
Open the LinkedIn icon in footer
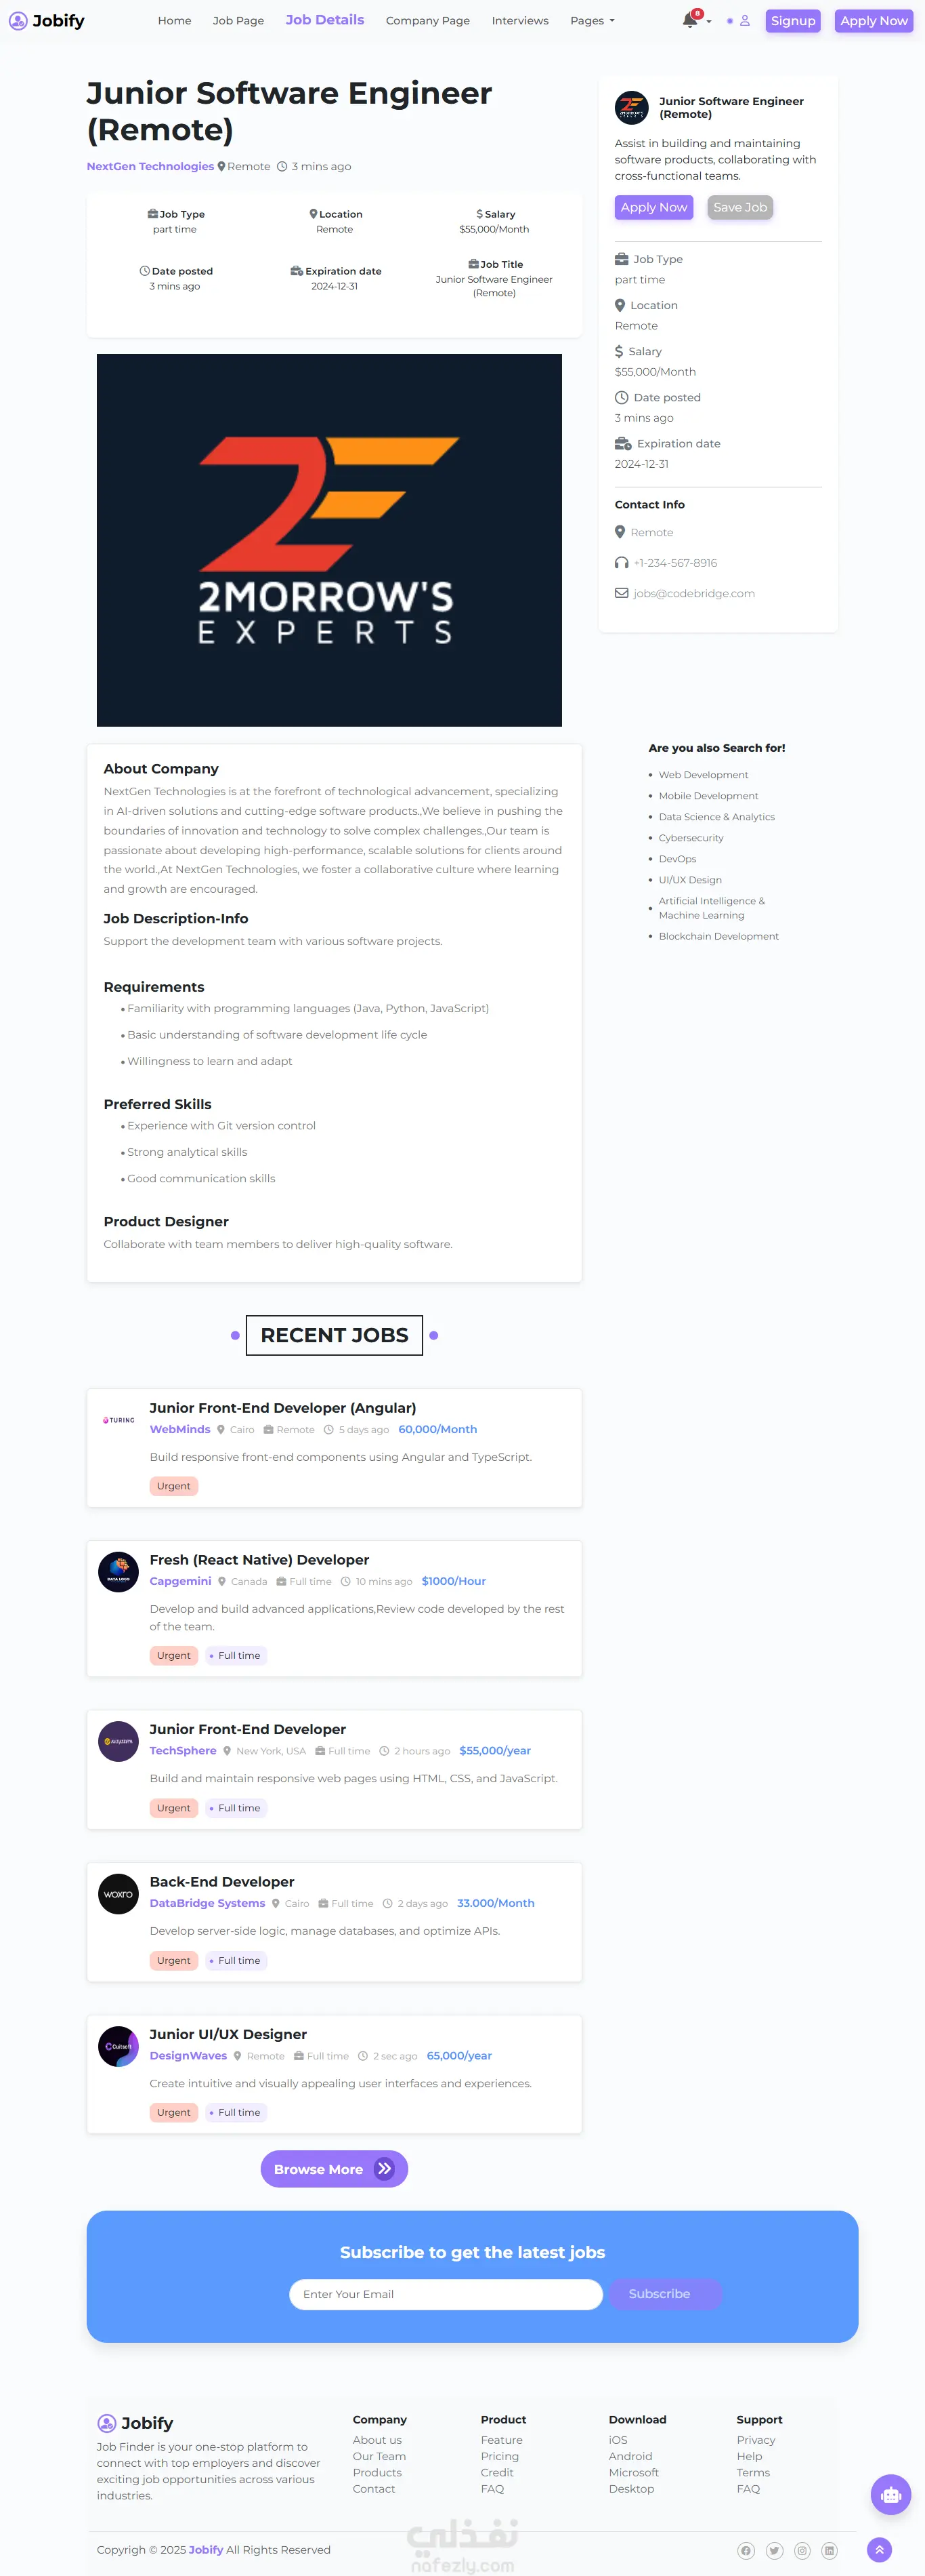coord(829,2551)
